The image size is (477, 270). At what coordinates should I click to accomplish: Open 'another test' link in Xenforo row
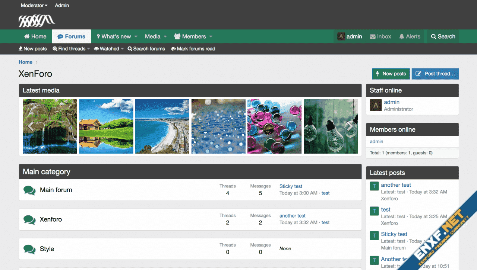[292, 216]
